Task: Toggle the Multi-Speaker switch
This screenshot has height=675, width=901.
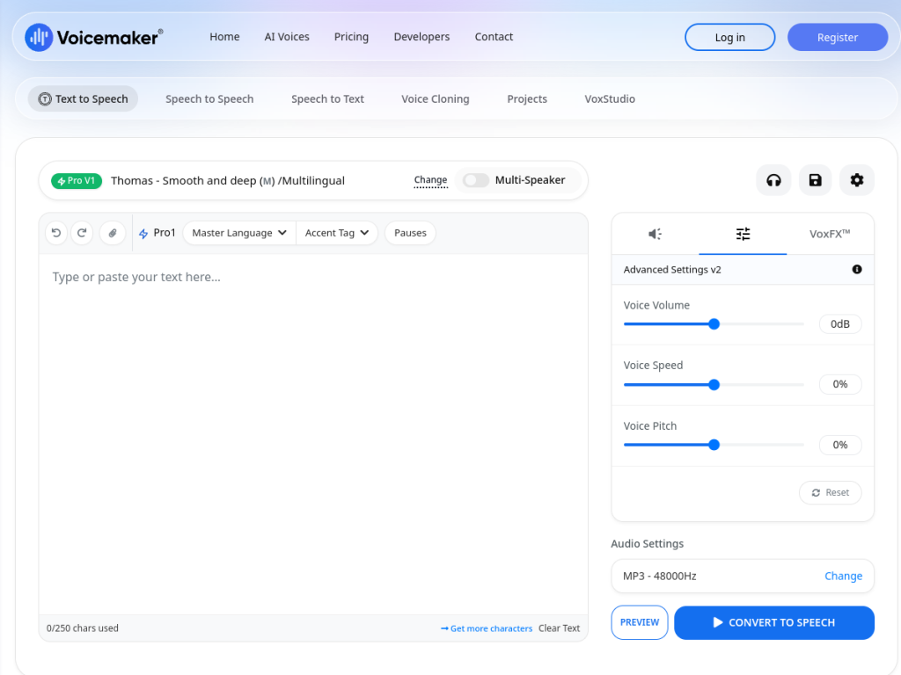Action: coord(476,180)
